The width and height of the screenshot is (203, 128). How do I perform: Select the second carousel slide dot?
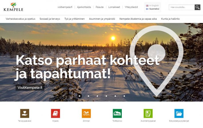tap(88, 96)
